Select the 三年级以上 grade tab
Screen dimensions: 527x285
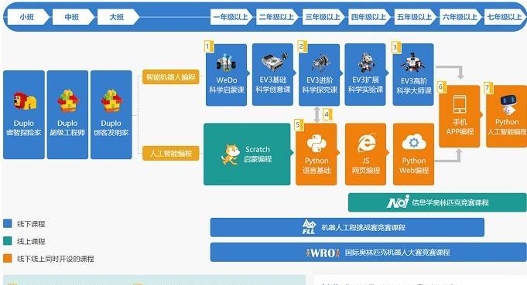[x=323, y=17]
